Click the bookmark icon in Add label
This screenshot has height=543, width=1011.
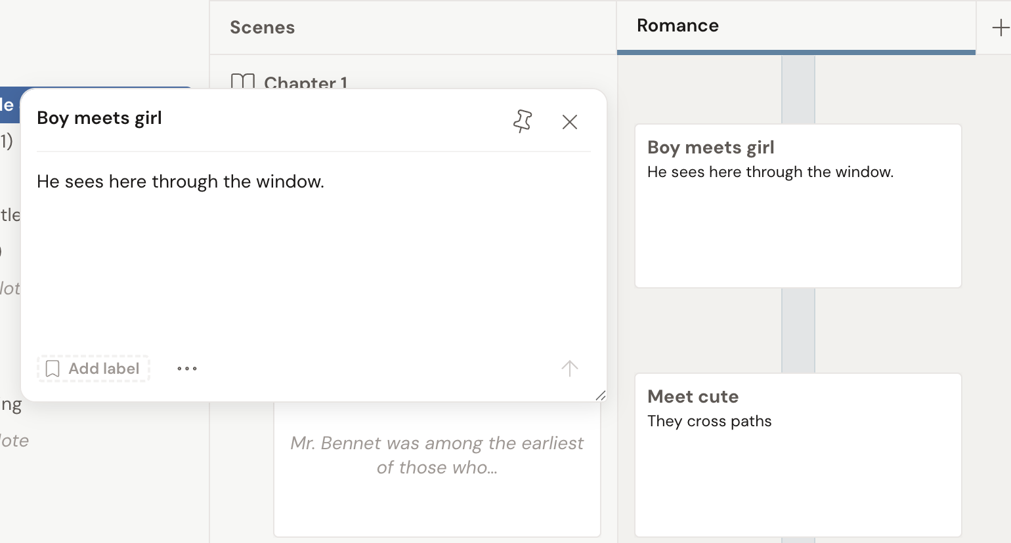click(x=53, y=369)
